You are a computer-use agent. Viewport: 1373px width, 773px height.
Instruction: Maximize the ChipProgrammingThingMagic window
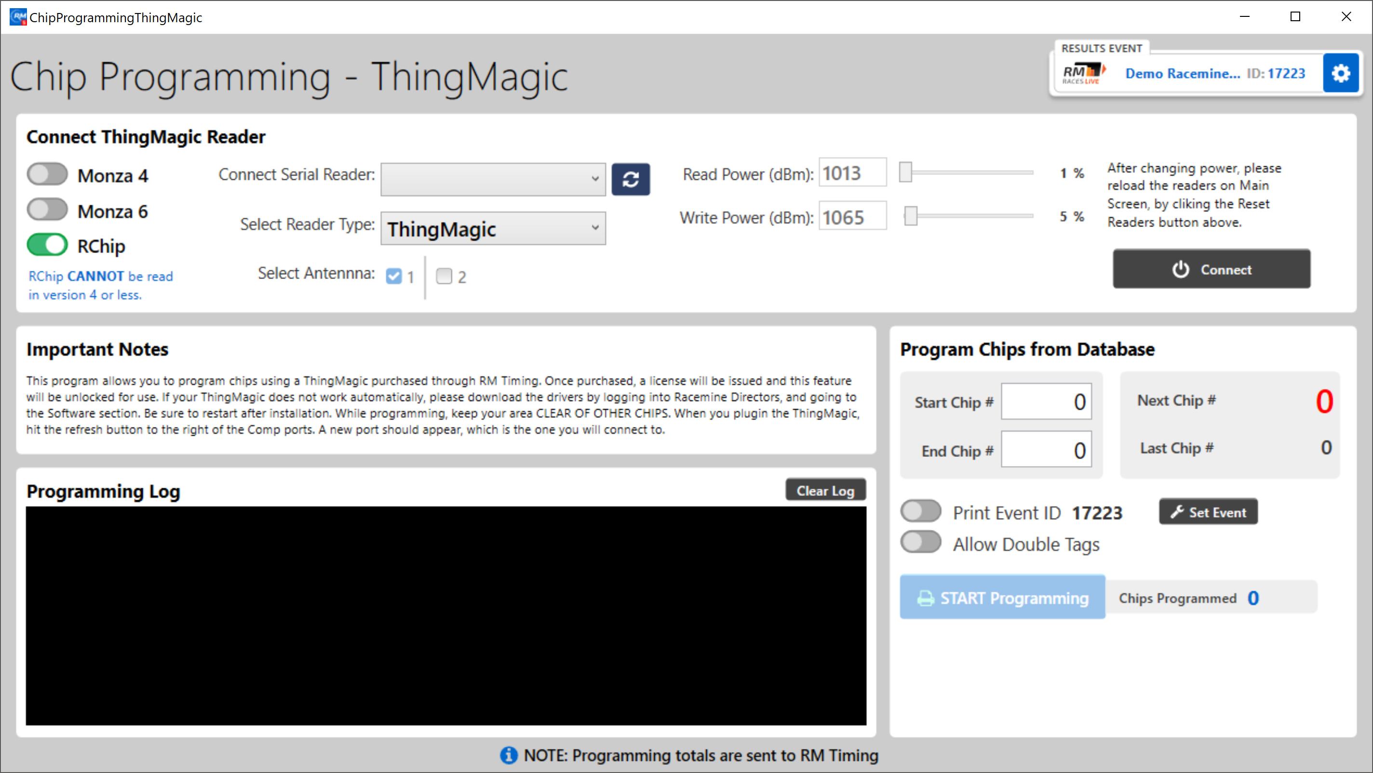(1295, 17)
